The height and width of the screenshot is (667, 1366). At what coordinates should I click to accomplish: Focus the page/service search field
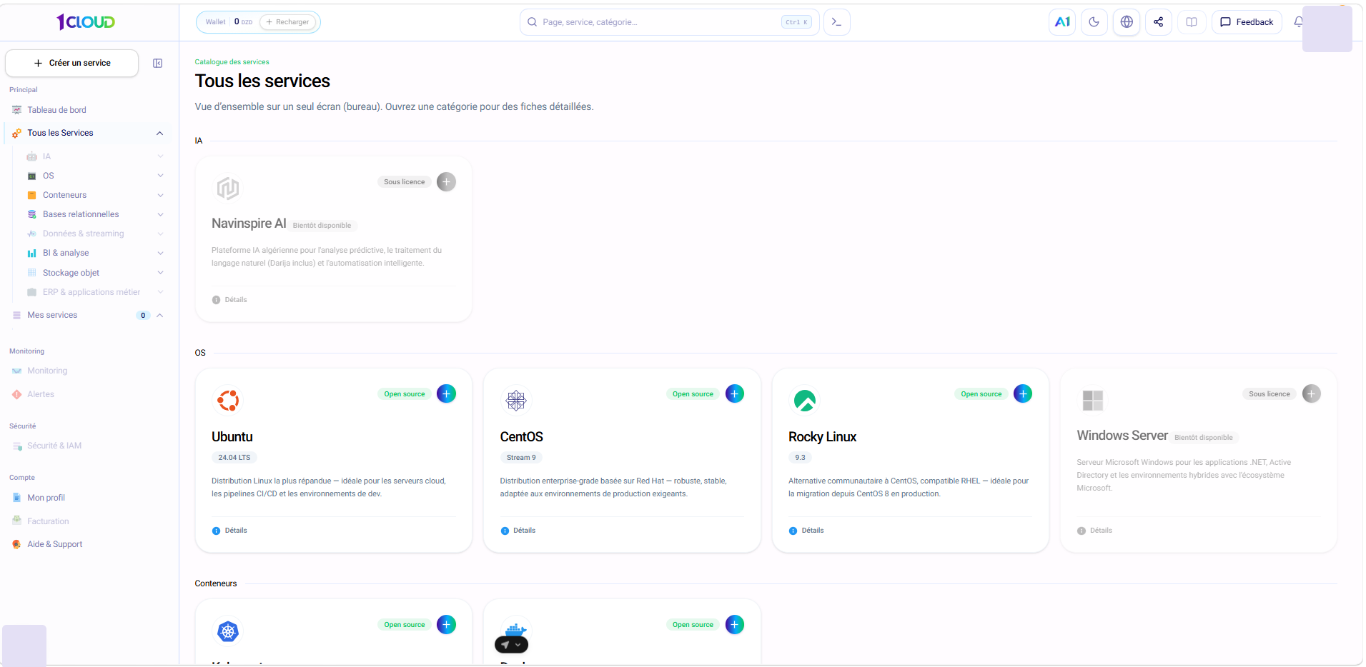click(x=668, y=22)
